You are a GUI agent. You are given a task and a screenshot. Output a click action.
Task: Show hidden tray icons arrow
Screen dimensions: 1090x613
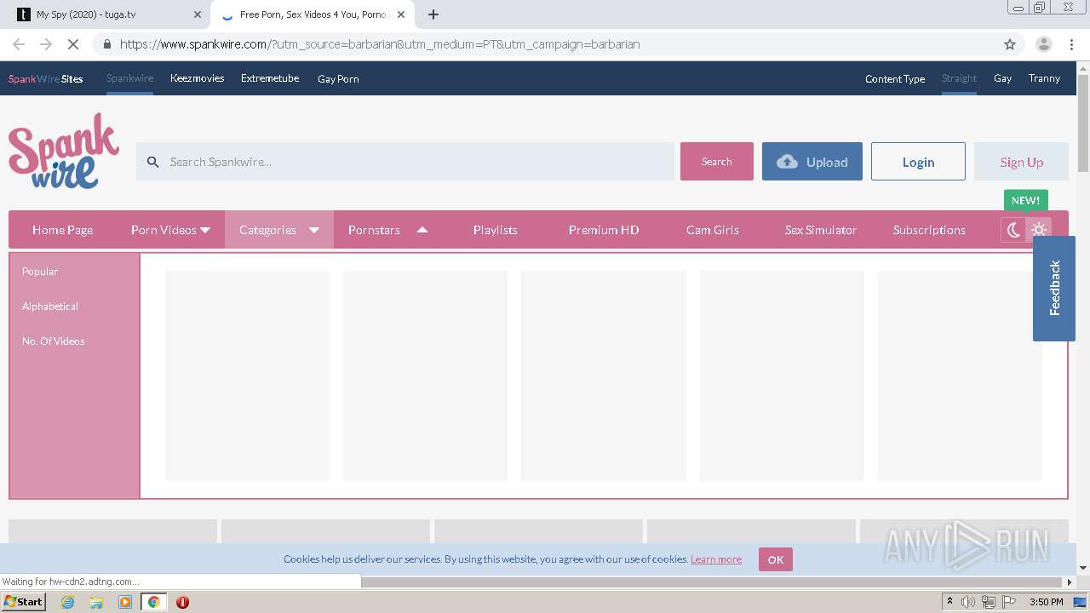(x=949, y=602)
